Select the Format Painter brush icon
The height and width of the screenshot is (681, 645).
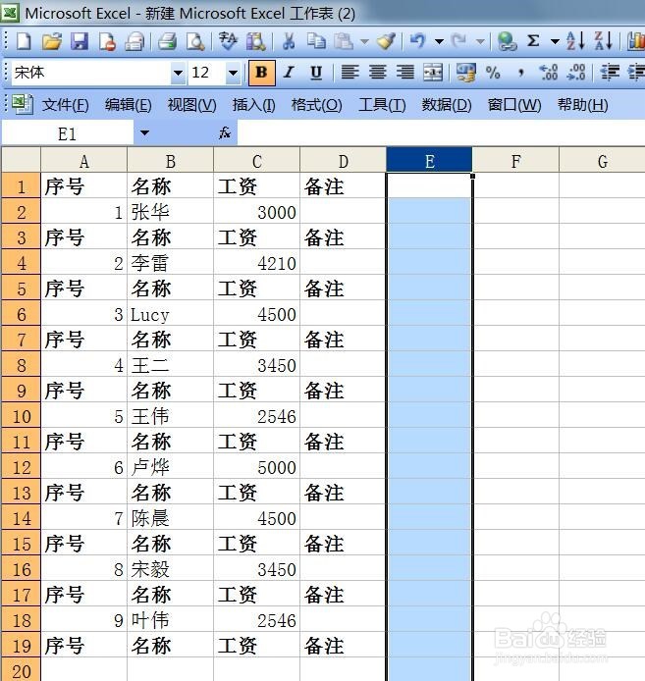(386, 41)
